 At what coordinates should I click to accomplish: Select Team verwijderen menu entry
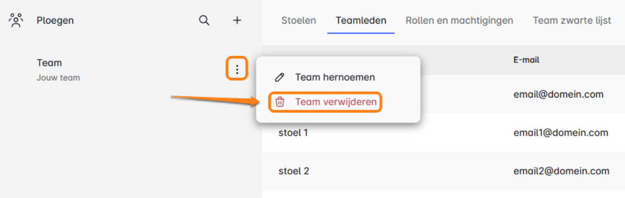click(x=335, y=102)
